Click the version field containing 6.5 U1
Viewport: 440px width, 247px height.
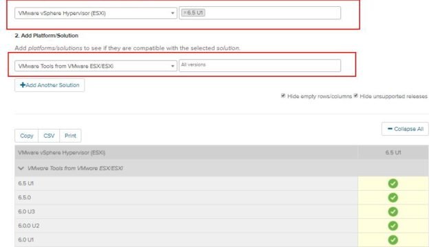260,13
